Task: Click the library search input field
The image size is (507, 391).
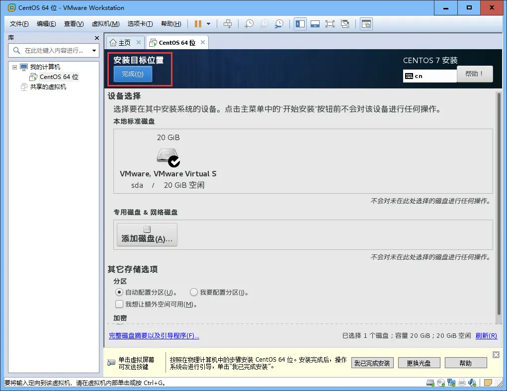Action: click(x=53, y=50)
